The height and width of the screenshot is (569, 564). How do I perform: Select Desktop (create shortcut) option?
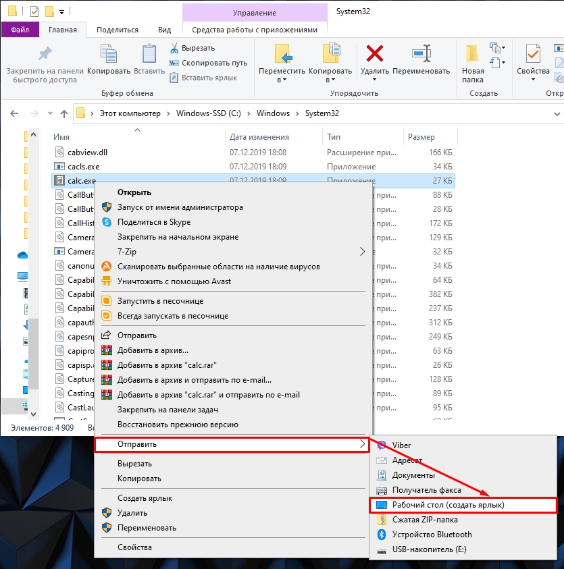pos(448,505)
